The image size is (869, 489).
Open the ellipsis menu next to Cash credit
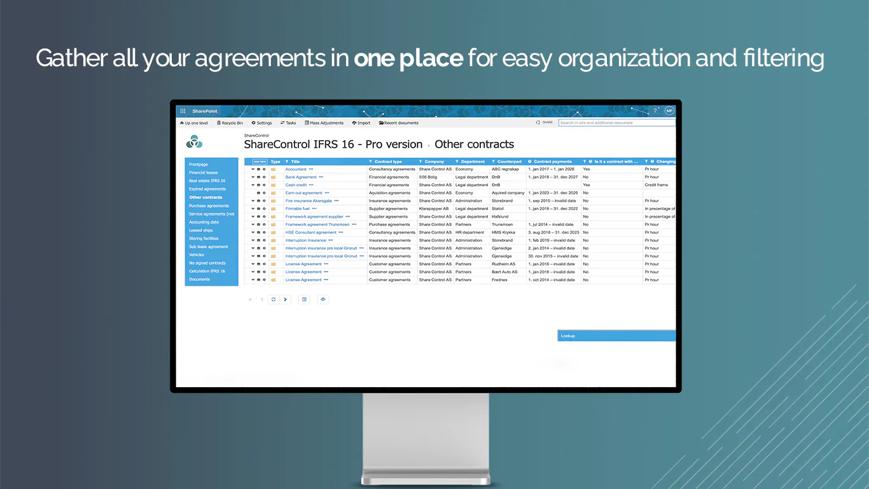[x=310, y=185]
